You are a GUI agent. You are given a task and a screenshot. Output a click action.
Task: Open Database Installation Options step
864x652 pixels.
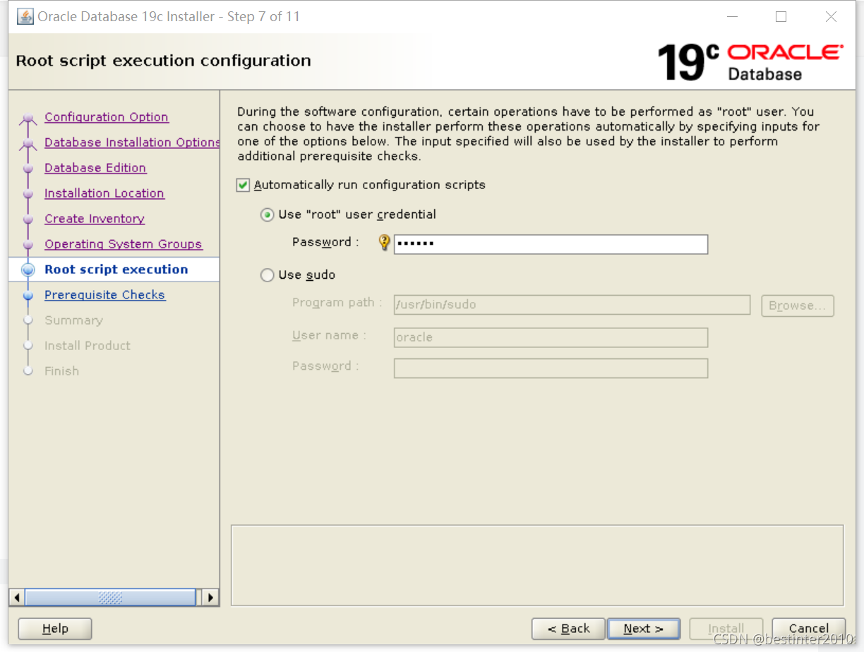(132, 143)
